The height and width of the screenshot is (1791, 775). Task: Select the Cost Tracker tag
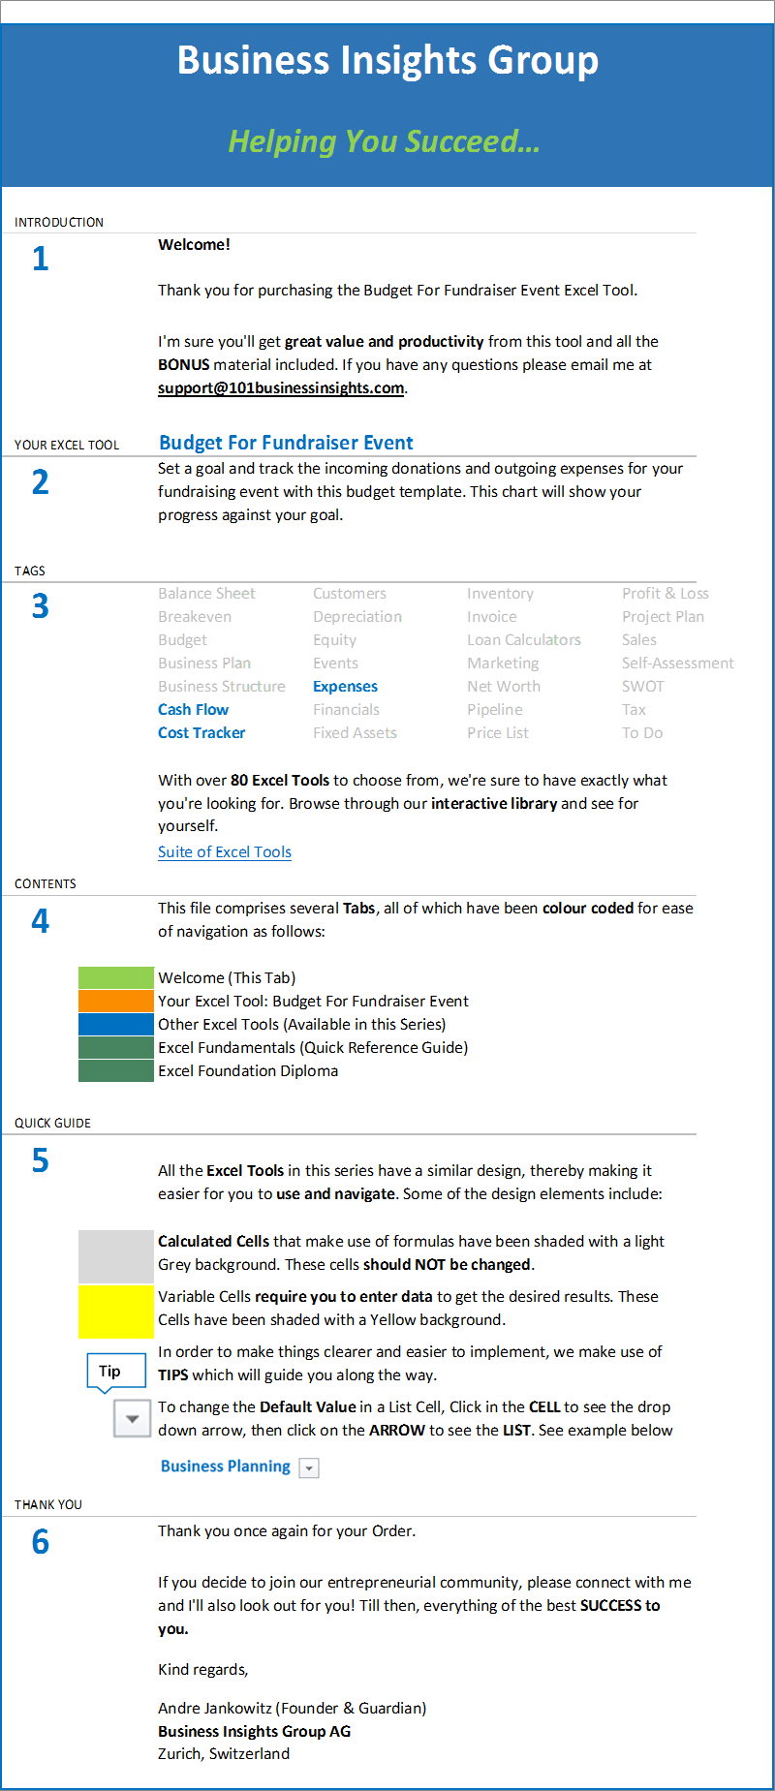point(201,733)
